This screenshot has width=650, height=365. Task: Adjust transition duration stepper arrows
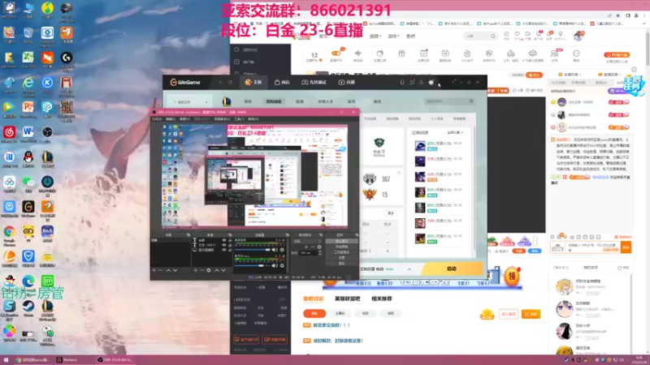tap(320, 252)
